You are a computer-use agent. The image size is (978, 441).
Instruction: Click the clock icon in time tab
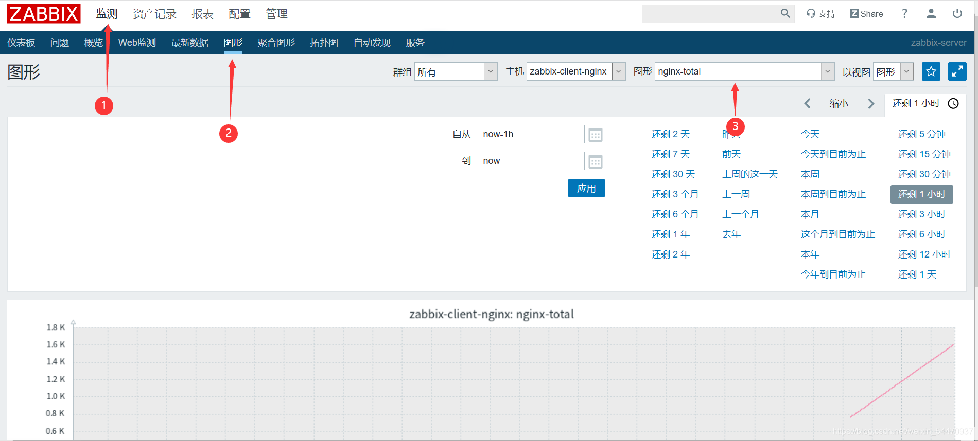click(x=953, y=103)
